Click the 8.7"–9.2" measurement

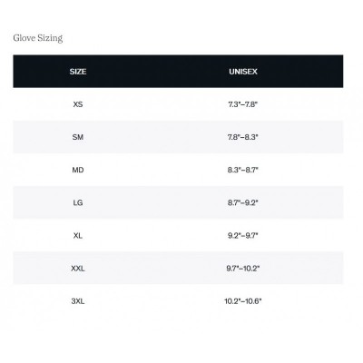pos(243,202)
